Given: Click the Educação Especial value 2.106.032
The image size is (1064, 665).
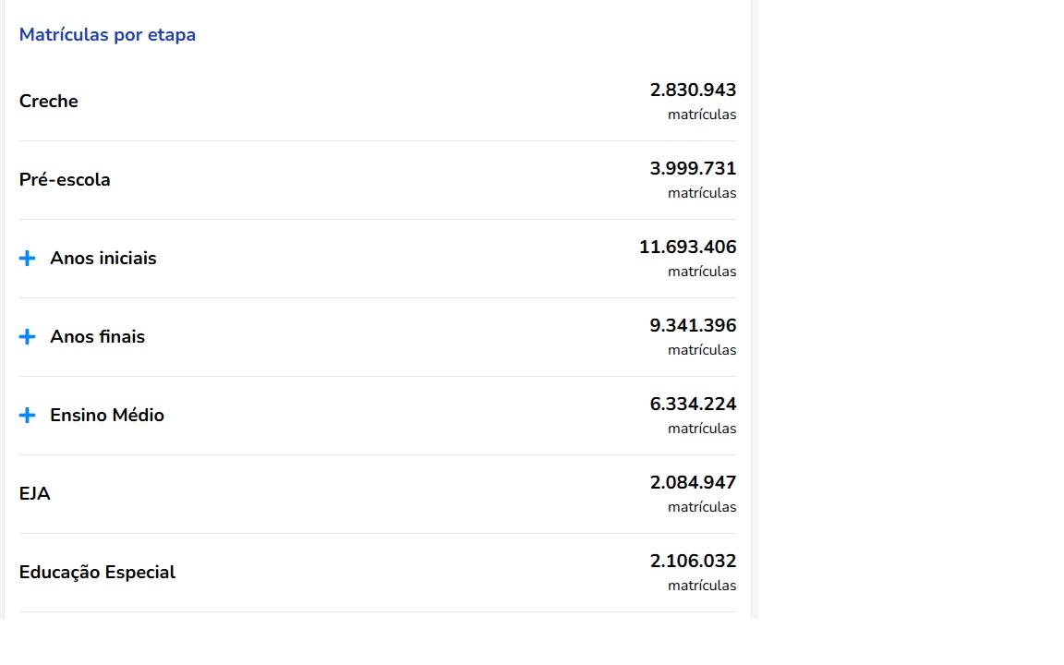Looking at the screenshot, I should tap(693, 562).
